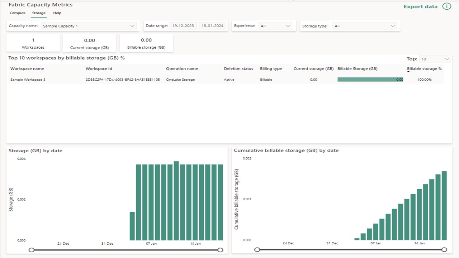Open the Top count dropdown
This screenshot has width=459, height=258.
[x=446, y=58]
